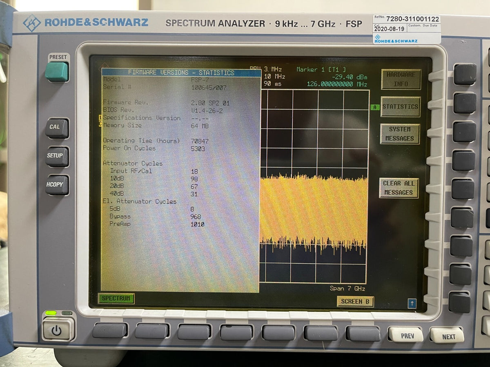
Task: Click the RefNo 7280-311001122 sticker text
Action: [407, 19]
